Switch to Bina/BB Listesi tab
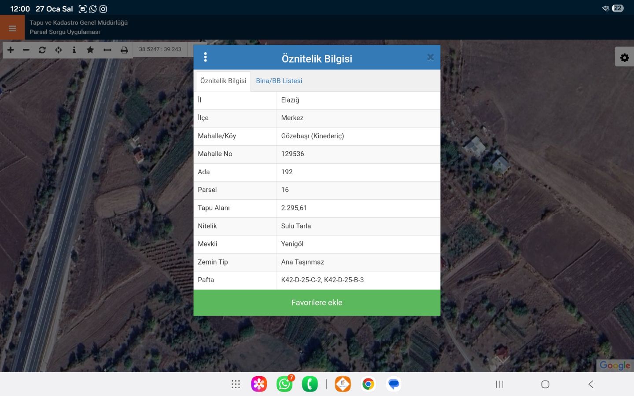 pyautogui.click(x=279, y=81)
